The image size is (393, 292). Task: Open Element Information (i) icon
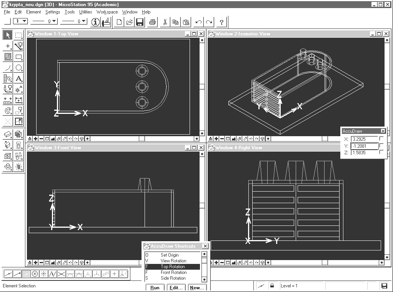pyautogui.click(x=95, y=22)
